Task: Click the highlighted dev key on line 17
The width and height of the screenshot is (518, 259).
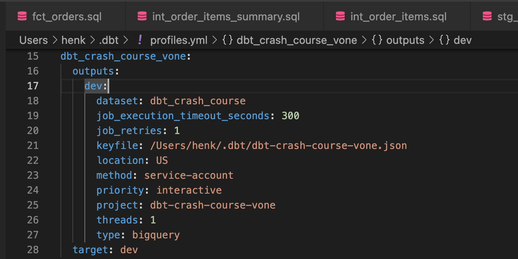Action: (x=94, y=86)
